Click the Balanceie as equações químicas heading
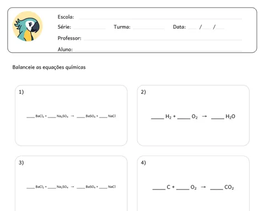 [x=49, y=67]
